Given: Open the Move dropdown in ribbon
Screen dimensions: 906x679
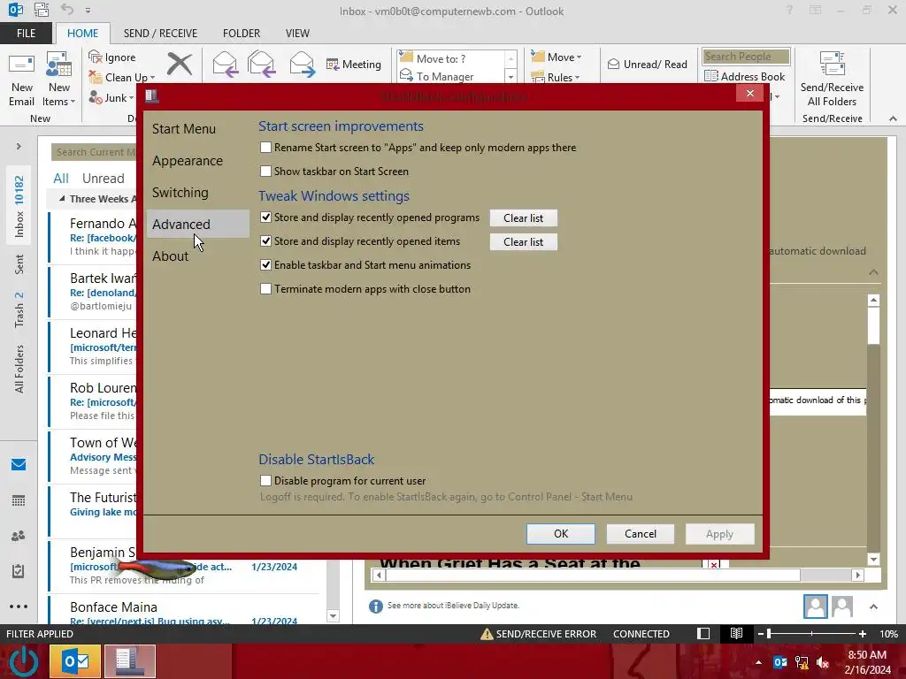Looking at the screenshot, I should click(557, 57).
